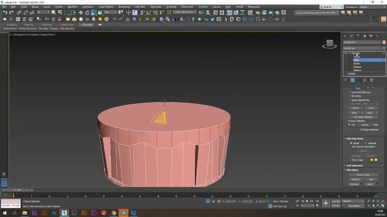Viewport: 387px width, 217px height.
Task: Open the Modifier List dropdown
Action: click(364, 48)
